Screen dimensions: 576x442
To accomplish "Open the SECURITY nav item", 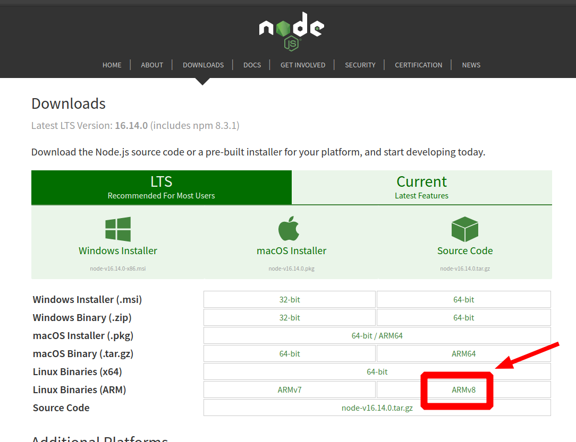I will [360, 65].
